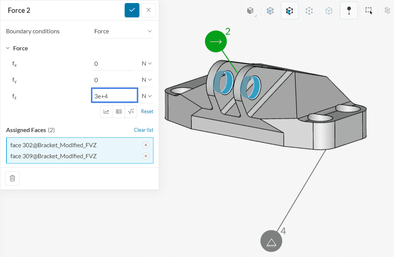This screenshot has height=257, width=394.
Task: Click the Reset link
Action: click(147, 112)
